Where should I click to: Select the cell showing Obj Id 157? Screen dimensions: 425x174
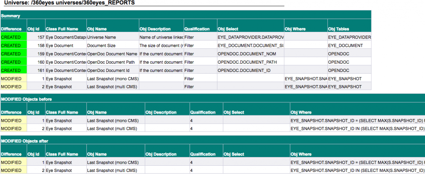pos(36,37)
